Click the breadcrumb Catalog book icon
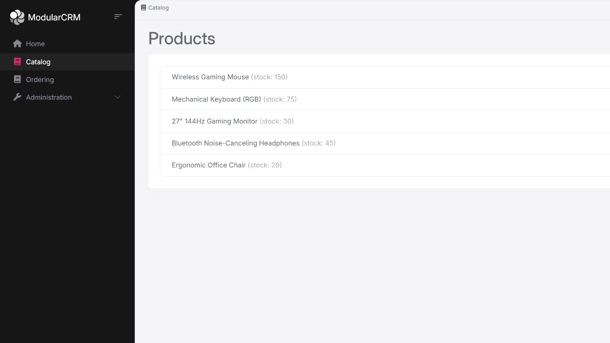 144,8
